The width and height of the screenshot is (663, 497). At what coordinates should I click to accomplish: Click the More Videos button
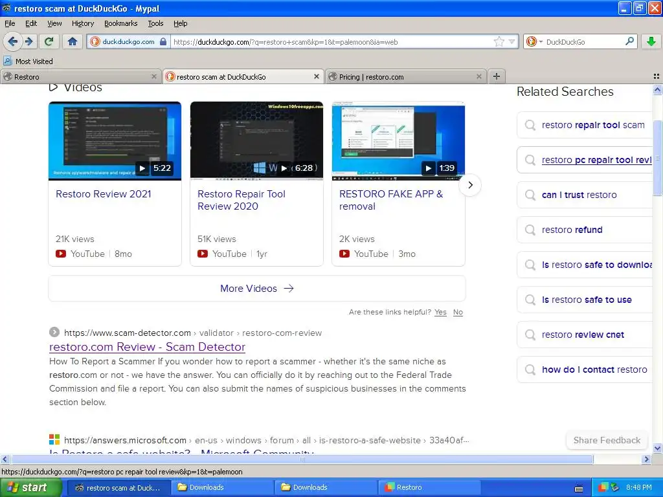257,288
